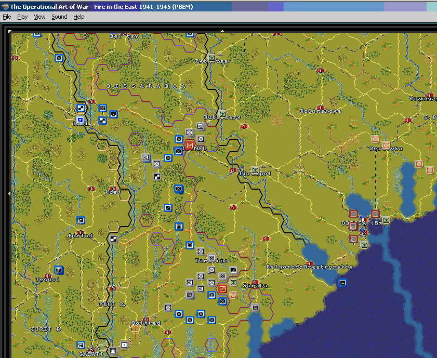Open the Play menu
This screenshot has height=358, width=437.
pos(22,17)
